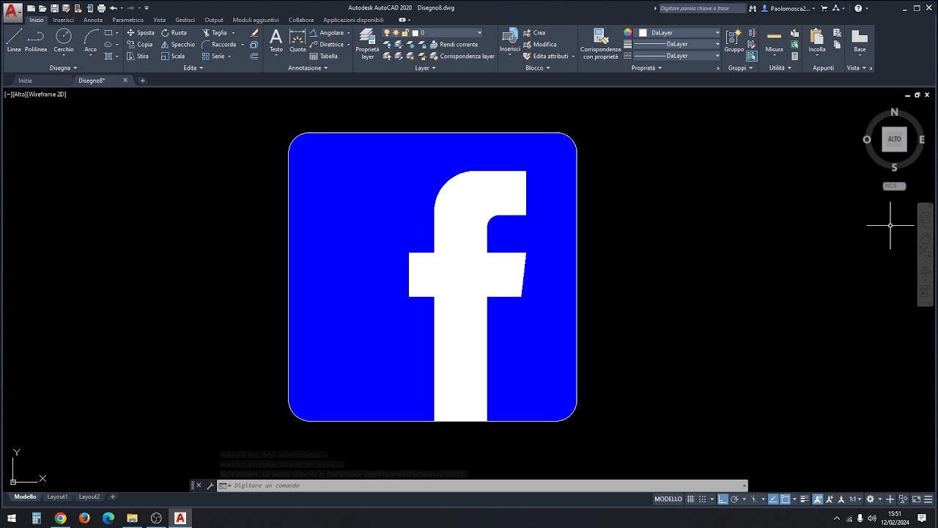
Task: Toggle drawing grid display in status bar
Action: point(690,499)
